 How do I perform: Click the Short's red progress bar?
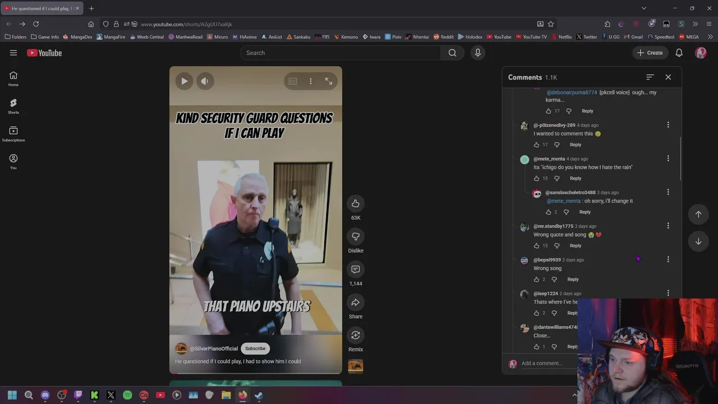(x=256, y=373)
